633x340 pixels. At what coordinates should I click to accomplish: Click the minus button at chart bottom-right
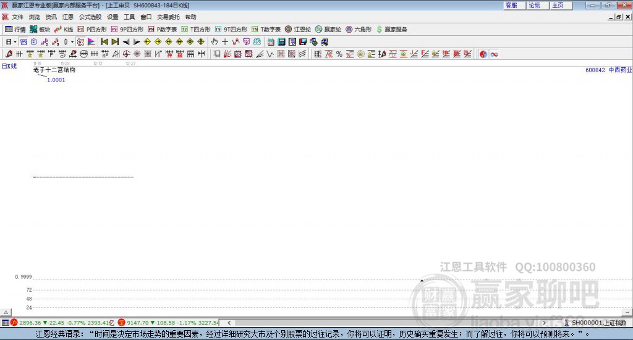pos(627,312)
